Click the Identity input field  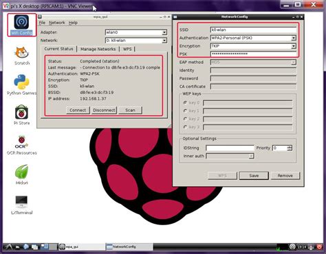(x=253, y=70)
